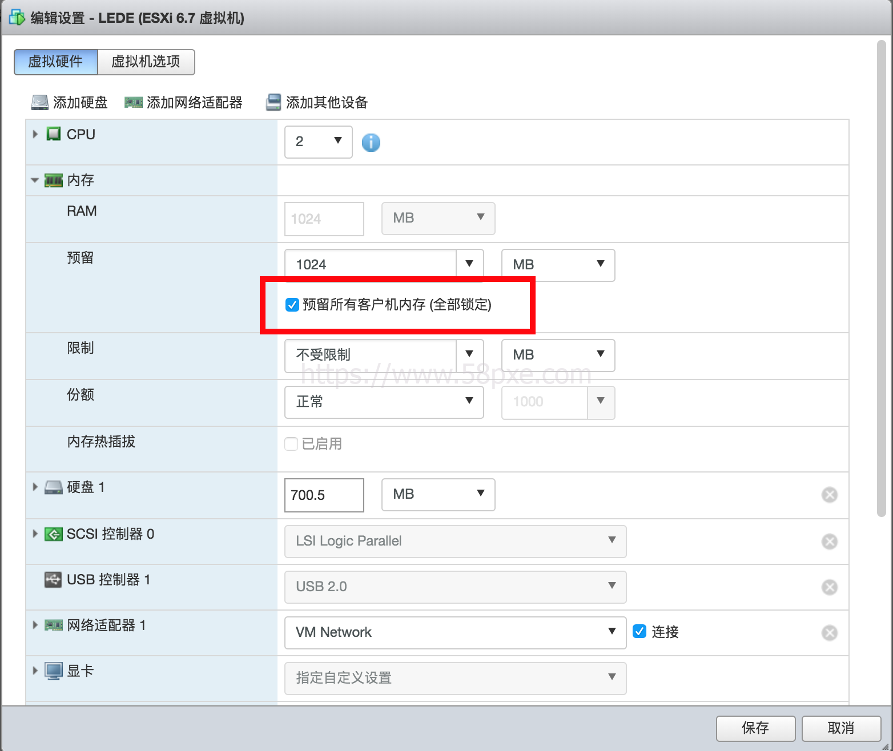Click the video card monitor icon

click(54, 671)
